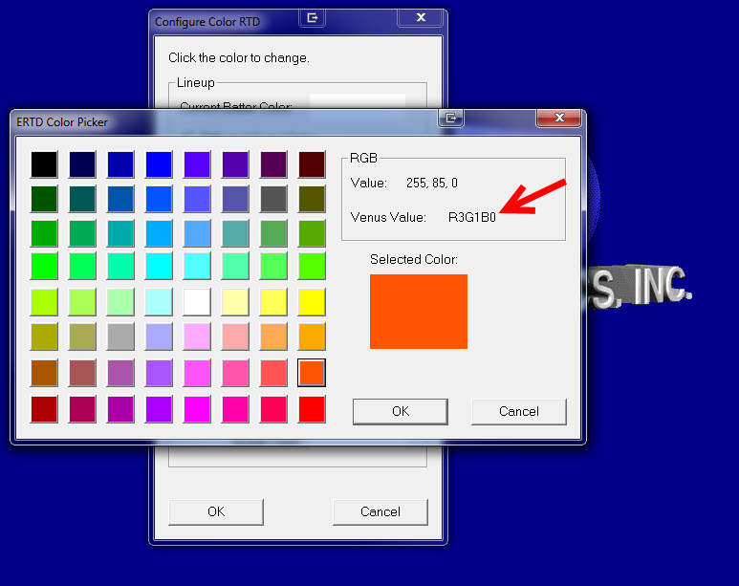This screenshot has width=739, height=586.
Task: Close the Configure Color RTD window
Action: pyautogui.click(x=420, y=17)
